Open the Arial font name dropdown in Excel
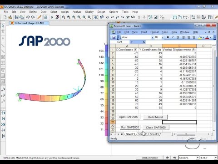The image size is (218, 164). click(152, 37)
